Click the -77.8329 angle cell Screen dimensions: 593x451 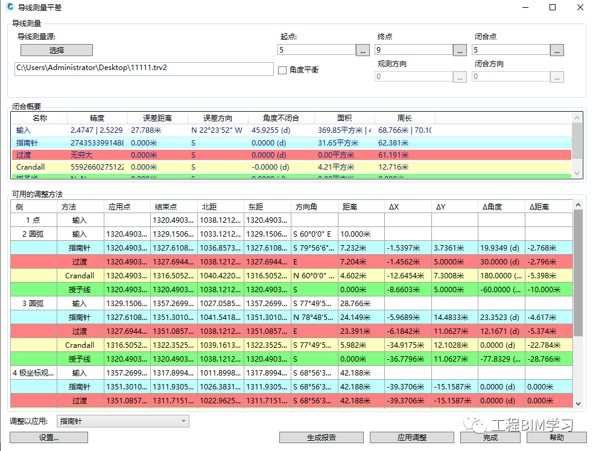point(501,359)
